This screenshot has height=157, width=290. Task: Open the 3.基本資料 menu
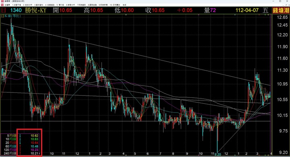(39, 5)
